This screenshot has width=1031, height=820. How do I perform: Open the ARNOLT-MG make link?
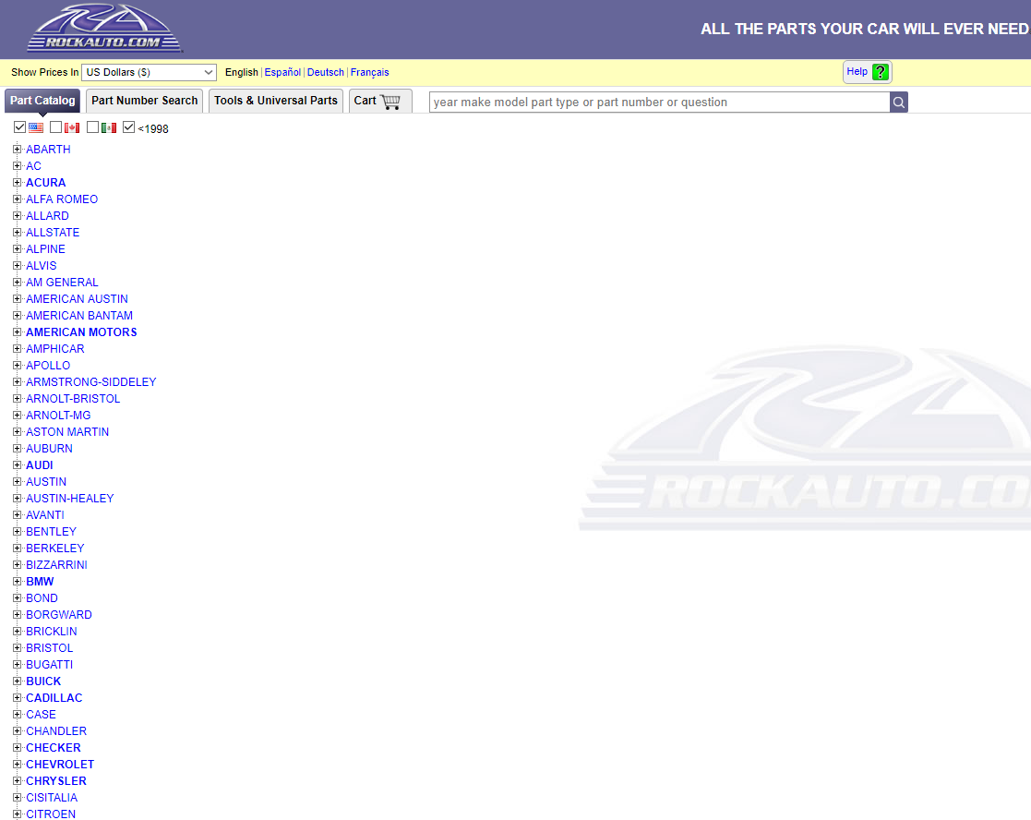(x=58, y=415)
